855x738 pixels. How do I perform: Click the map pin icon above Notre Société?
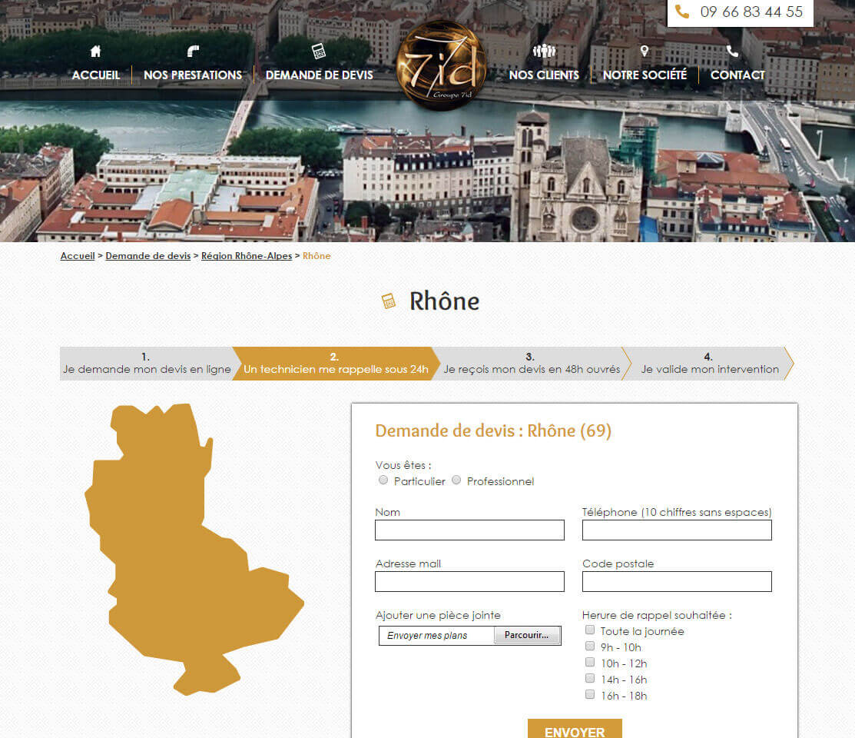645,52
